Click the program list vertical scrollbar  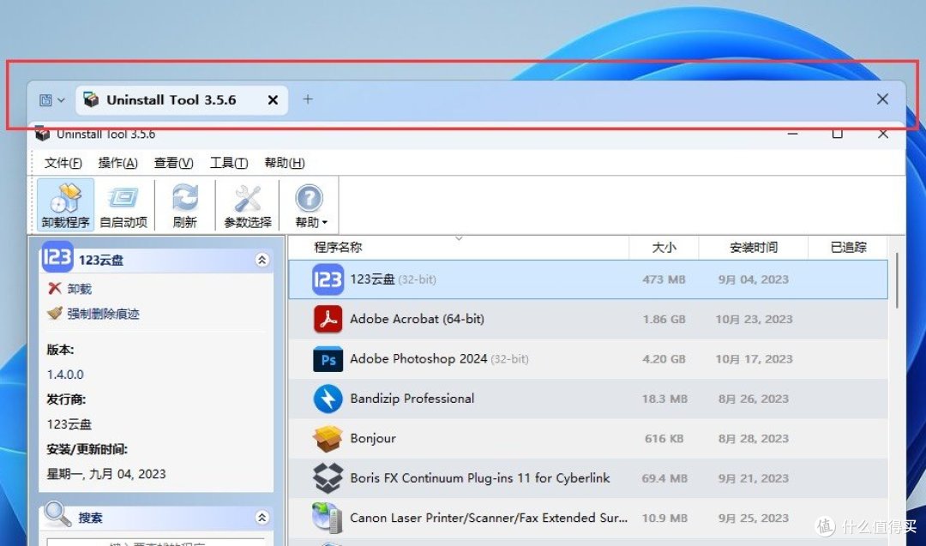click(897, 280)
